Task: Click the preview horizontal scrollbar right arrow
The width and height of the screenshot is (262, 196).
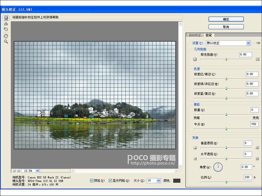Action: coord(176,171)
